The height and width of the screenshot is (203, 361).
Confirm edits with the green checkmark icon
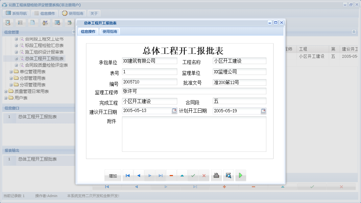click(193, 175)
